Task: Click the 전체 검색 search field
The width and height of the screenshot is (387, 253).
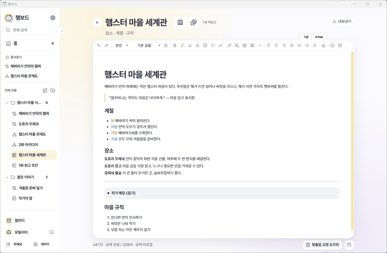Action: click(30, 30)
